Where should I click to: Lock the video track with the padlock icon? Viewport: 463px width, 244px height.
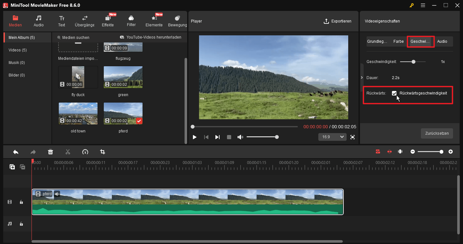(21, 202)
